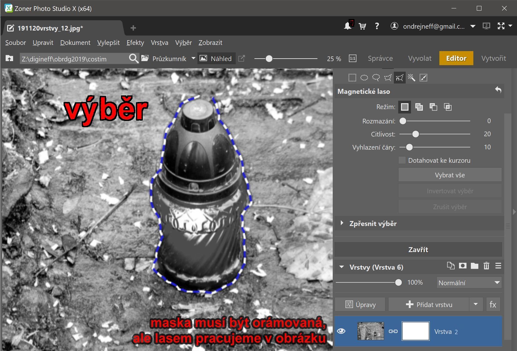The image size is (517, 351).
Task: Open the Dokument menu
Action: point(75,43)
